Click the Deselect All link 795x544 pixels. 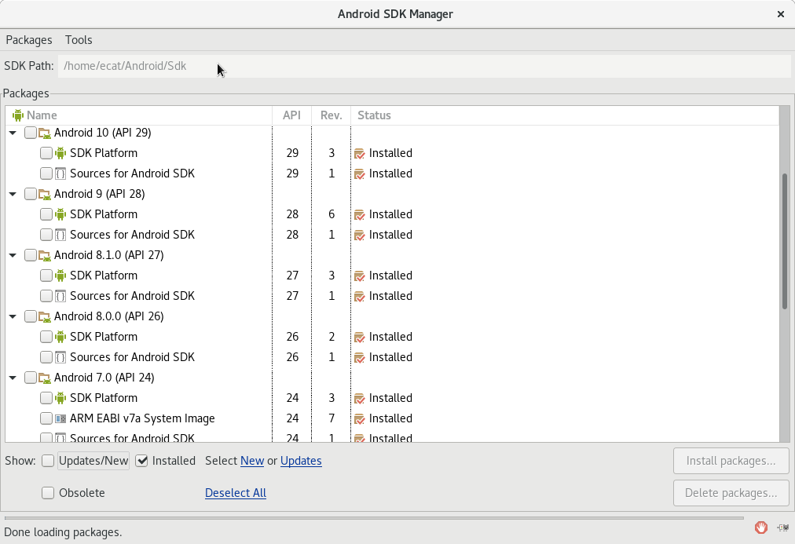click(x=236, y=493)
